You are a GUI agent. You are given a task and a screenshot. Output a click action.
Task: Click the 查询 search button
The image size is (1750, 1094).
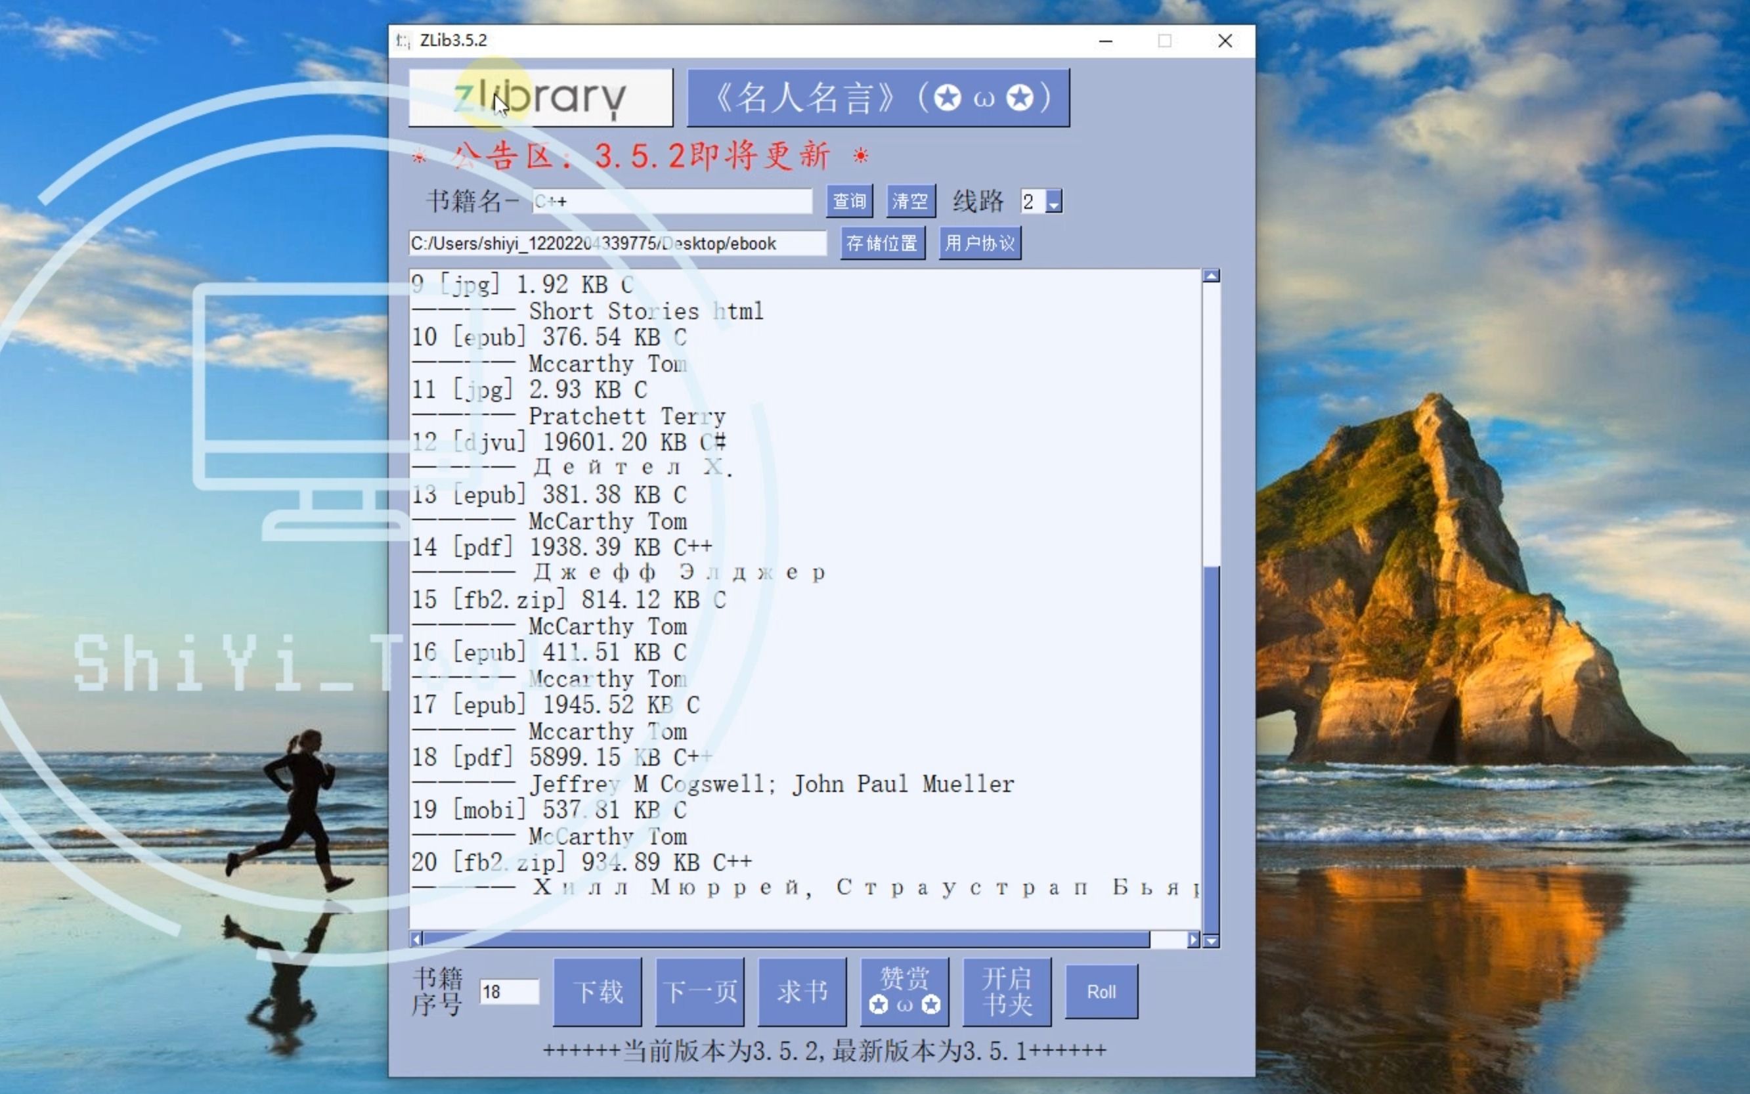849,201
